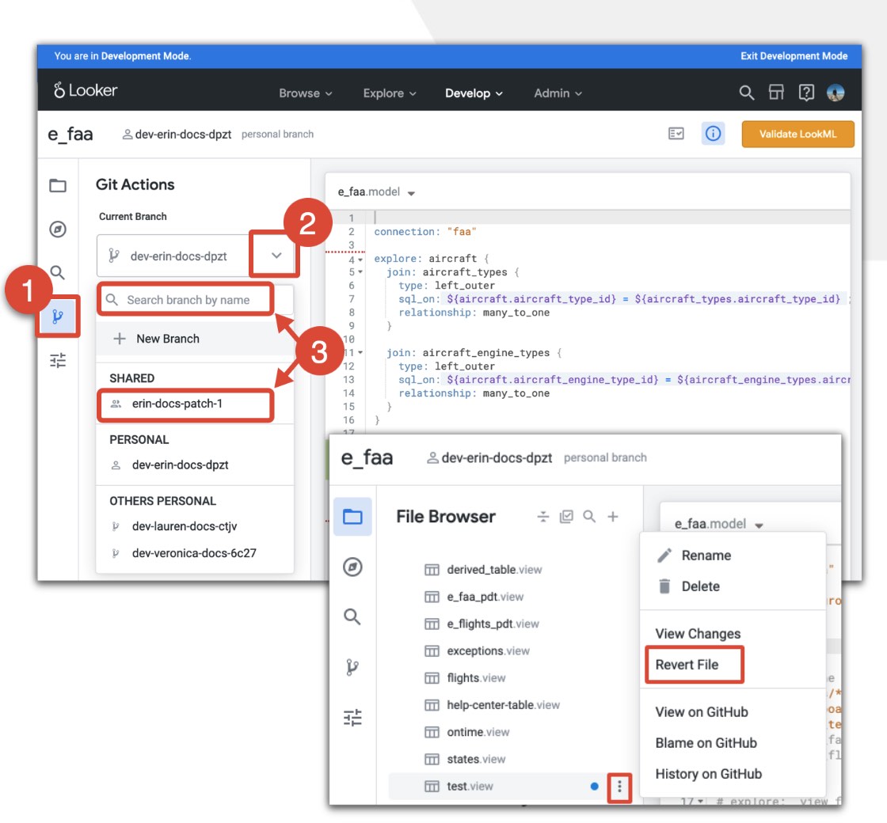This screenshot has width=887, height=823.
Task: Open the e_faa_pdt.view file
Action: [485, 597]
